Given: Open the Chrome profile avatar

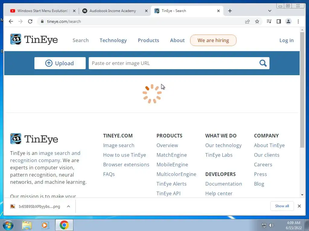Looking at the screenshot, I should pos(288,21).
